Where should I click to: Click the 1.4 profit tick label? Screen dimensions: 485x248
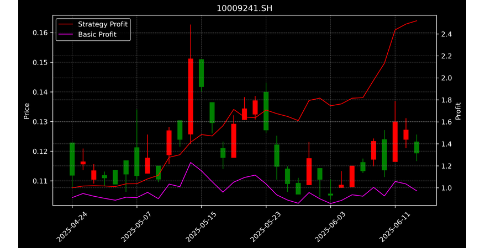[446, 144]
